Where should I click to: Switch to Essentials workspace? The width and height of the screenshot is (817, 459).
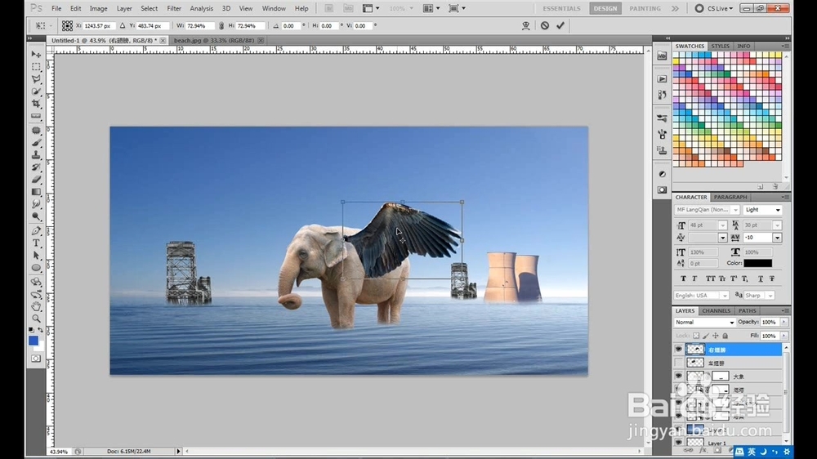[x=561, y=8]
